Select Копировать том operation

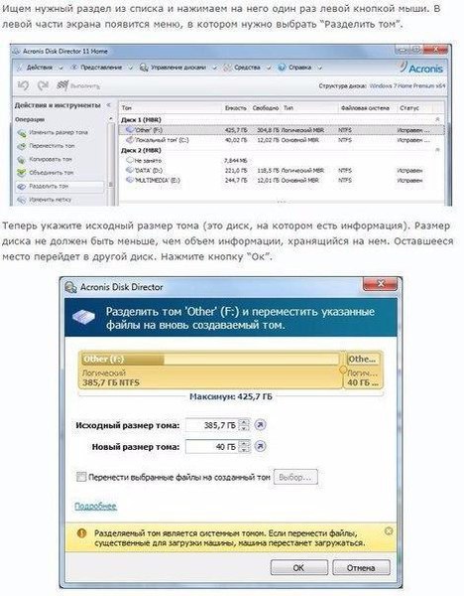45,159
